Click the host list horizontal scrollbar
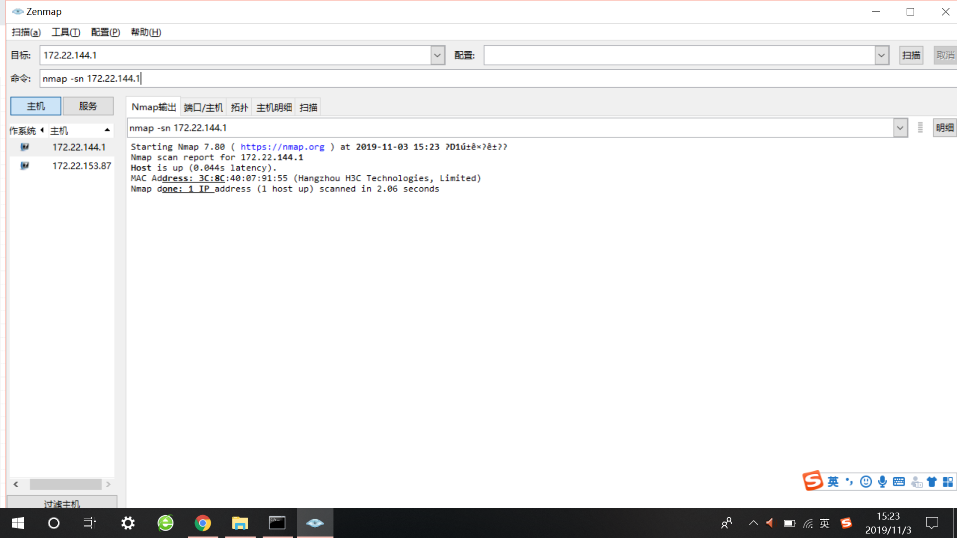 coord(65,484)
